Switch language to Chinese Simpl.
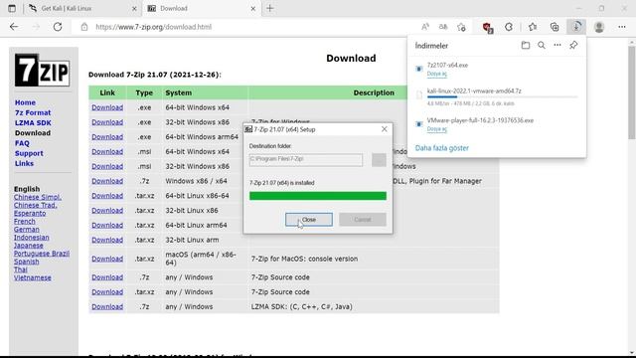 38,197
